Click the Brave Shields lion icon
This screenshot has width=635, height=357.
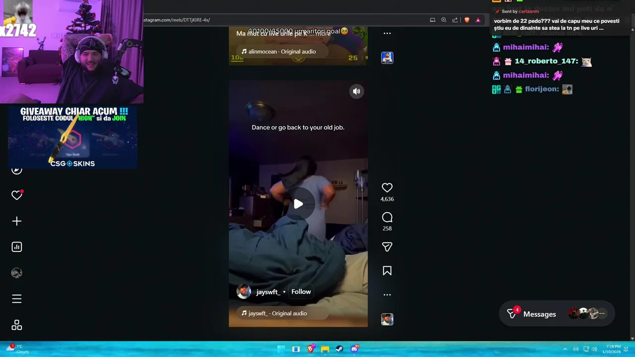pyautogui.click(x=467, y=20)
